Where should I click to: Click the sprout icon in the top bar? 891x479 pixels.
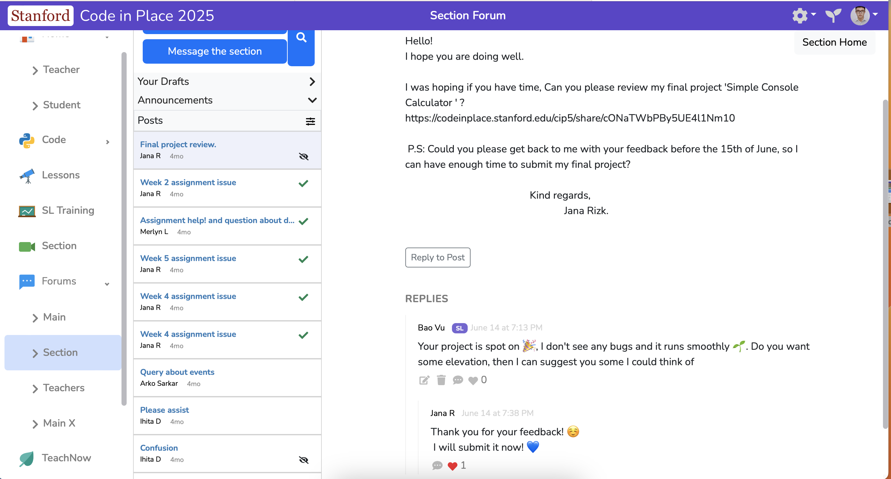point(833,15)
